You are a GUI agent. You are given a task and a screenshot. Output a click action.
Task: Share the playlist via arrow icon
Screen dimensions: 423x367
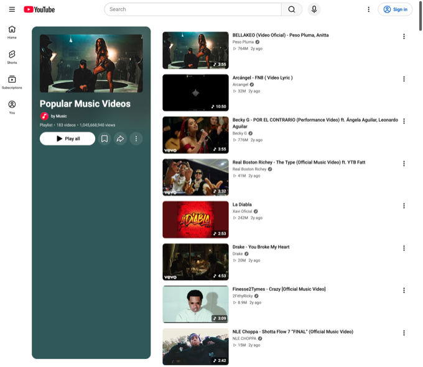point(120,138)
